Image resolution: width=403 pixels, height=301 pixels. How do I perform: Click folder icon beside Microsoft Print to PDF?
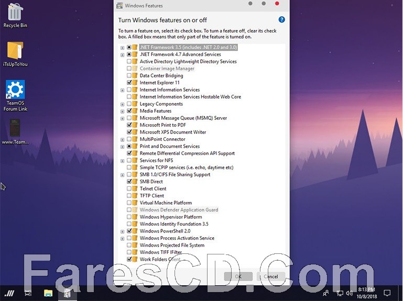[135, 125]
